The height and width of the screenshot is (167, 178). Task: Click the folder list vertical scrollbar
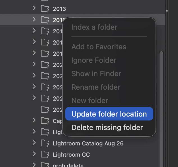coord(161,109)
